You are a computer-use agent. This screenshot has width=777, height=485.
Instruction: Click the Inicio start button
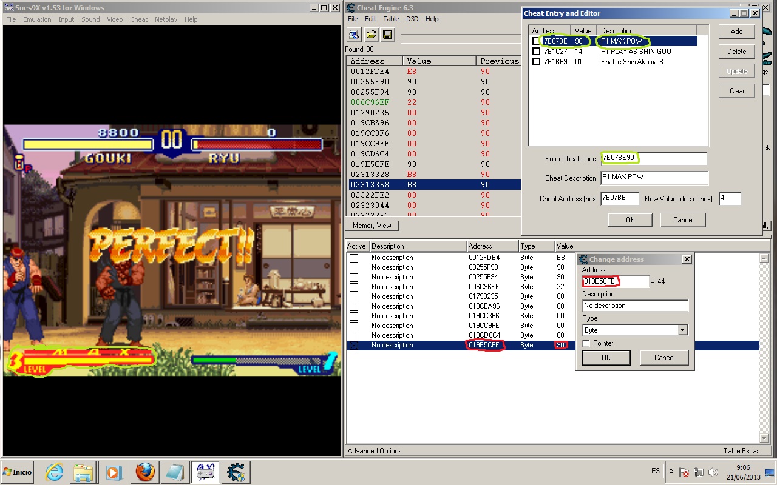pyautogui.click(x=18, y=472)
